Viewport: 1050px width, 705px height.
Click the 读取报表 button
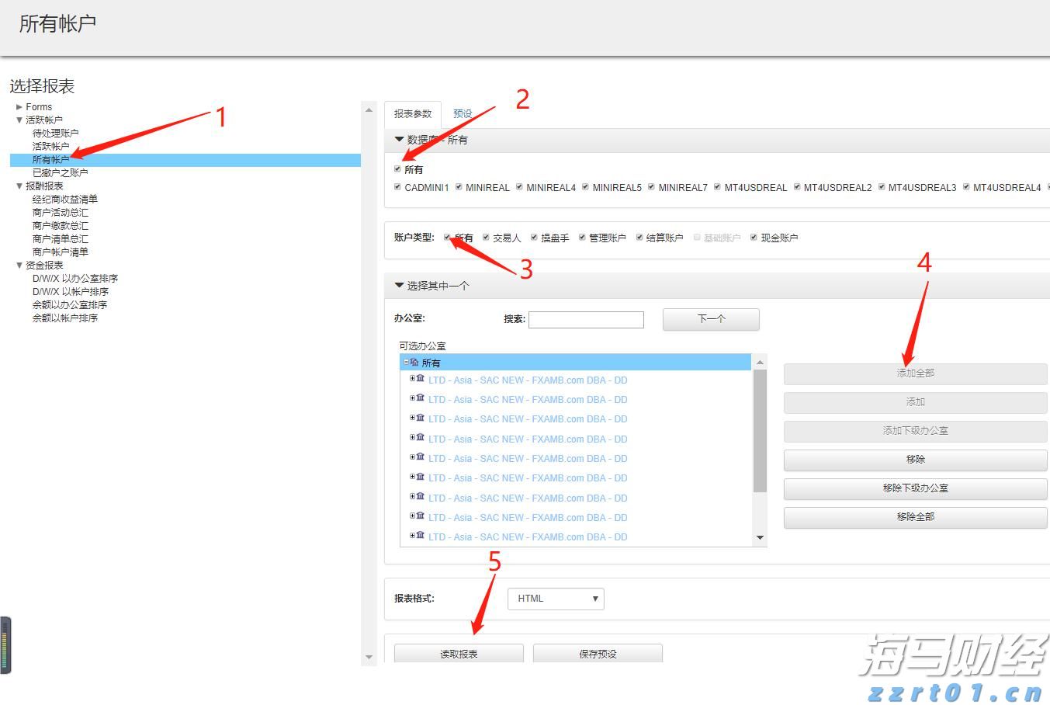coord(459,654)
